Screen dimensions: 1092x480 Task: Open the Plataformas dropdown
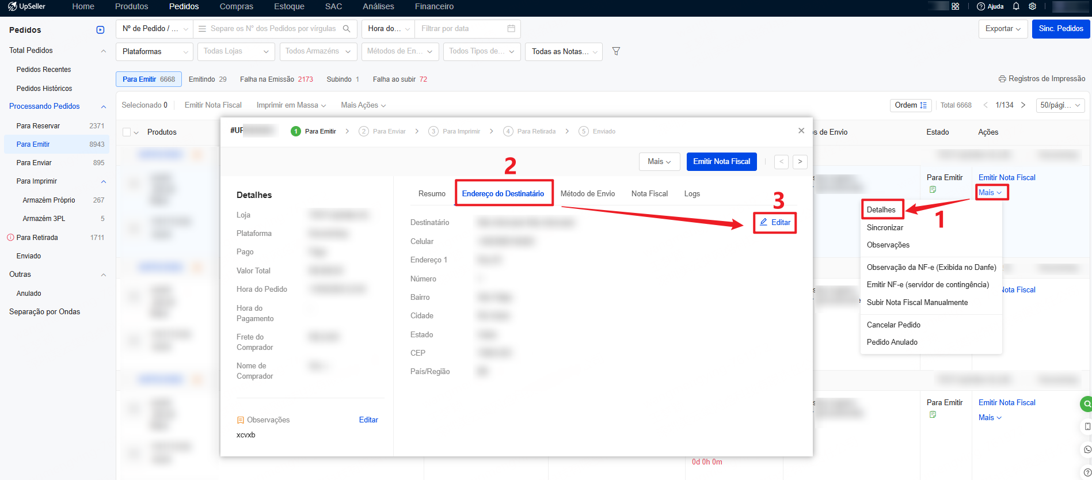154,52
